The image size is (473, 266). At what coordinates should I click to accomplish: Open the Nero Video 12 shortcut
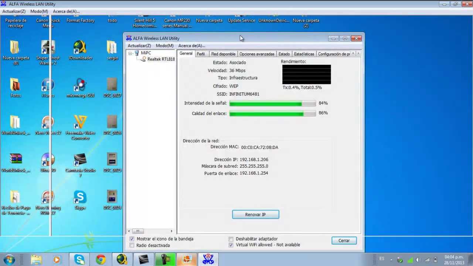tap(48, 125)
